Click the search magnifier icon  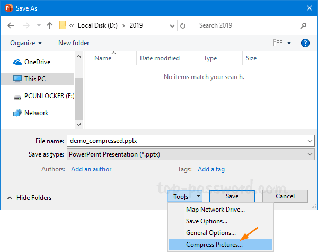(304, 25)
